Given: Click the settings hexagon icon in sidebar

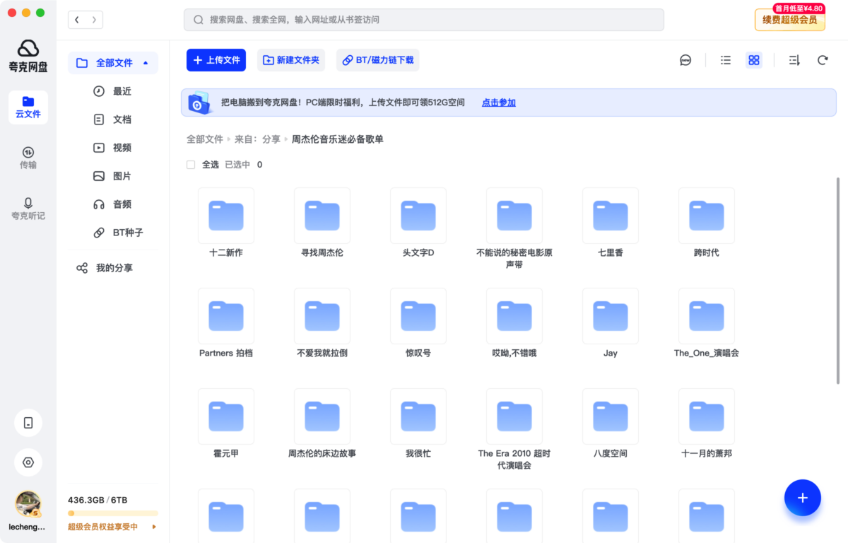Looking at the screenshot, I should (28, 462).
